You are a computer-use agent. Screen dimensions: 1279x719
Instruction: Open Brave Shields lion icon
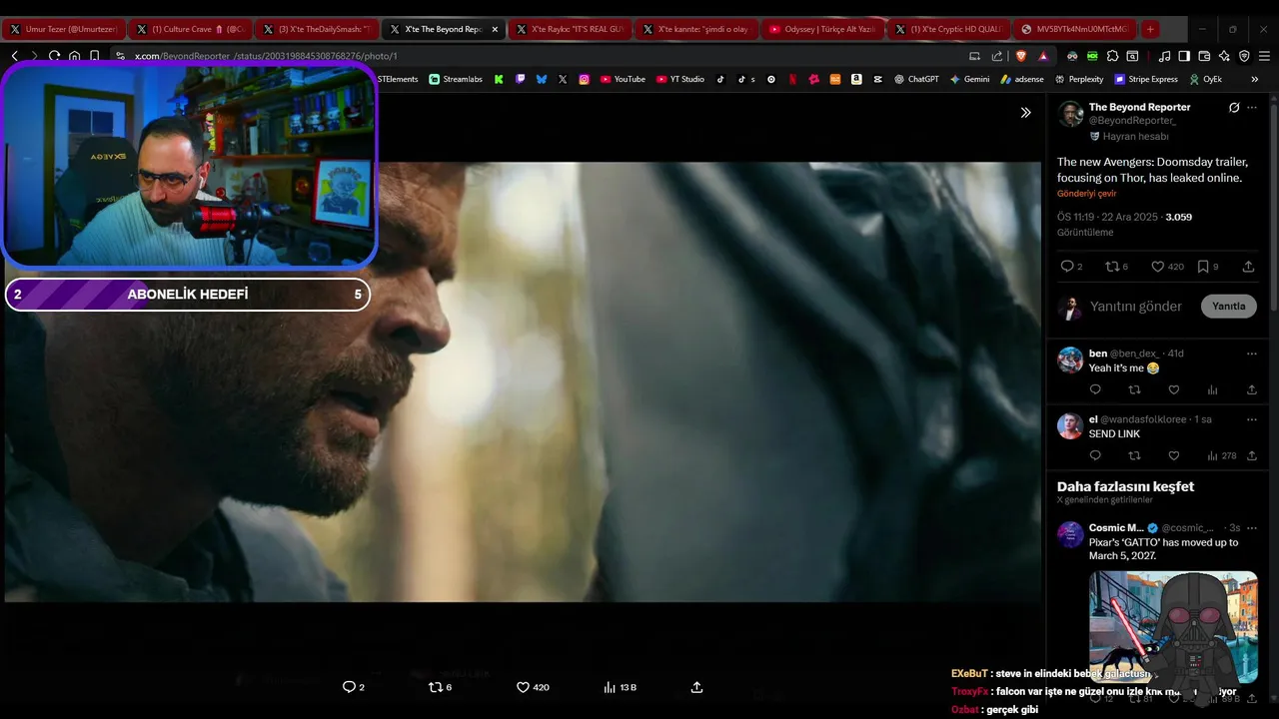[1020, 56]
